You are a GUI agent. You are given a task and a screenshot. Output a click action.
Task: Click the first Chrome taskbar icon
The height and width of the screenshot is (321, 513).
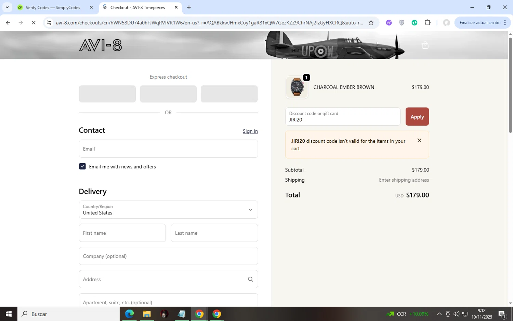199,314
